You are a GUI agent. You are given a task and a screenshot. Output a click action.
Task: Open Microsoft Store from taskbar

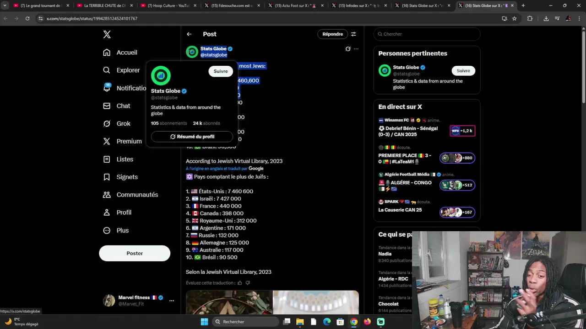coord(340,322)
